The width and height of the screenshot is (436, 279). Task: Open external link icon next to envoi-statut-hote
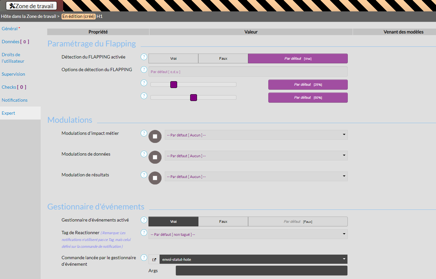(x=154, y=260)
